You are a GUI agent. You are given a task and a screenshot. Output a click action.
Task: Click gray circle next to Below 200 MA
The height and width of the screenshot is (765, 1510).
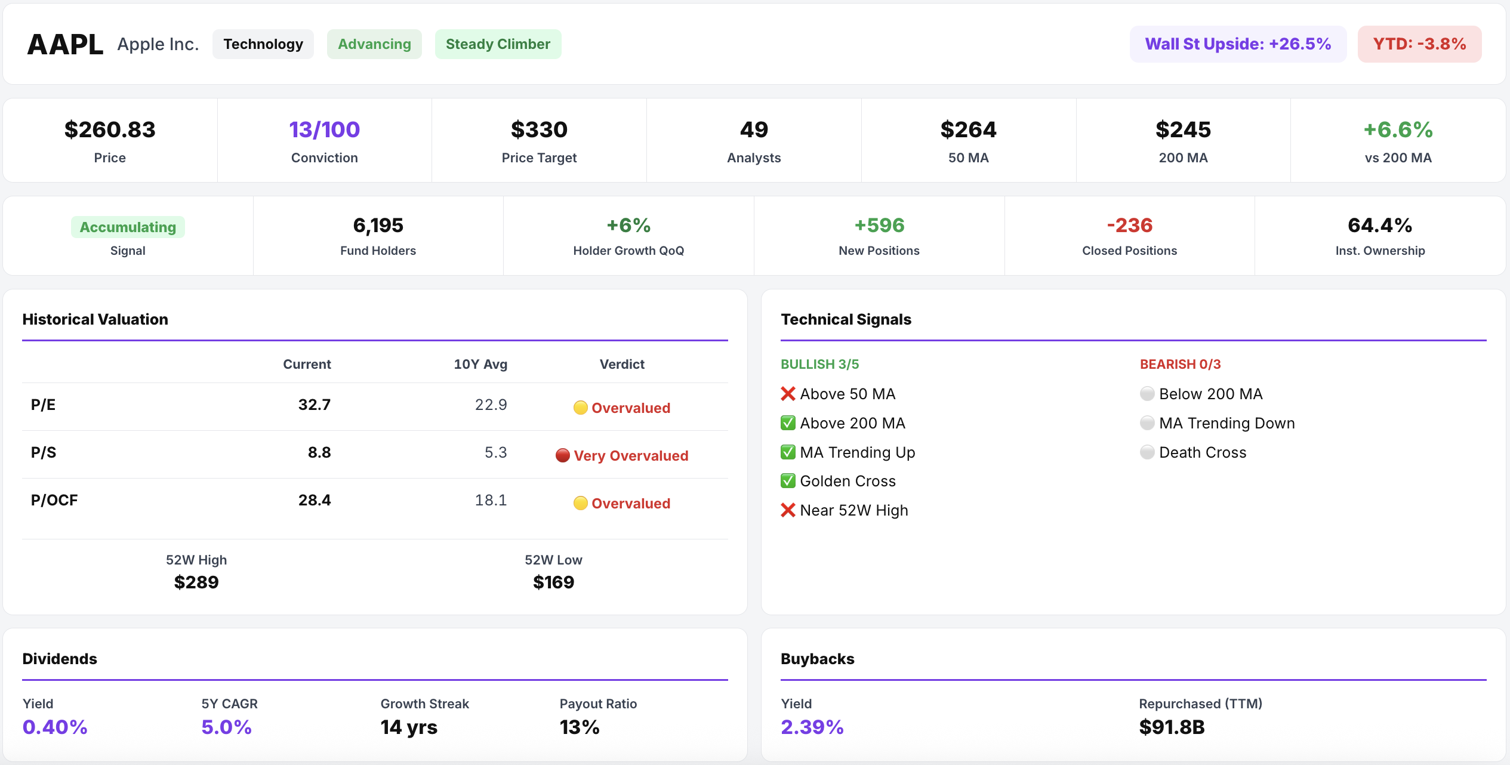point(1147,394)
